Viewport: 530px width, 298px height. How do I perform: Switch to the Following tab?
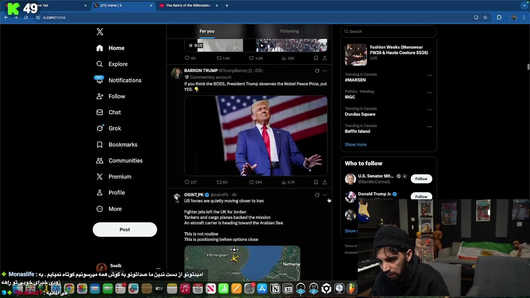(x=289, y=31)
